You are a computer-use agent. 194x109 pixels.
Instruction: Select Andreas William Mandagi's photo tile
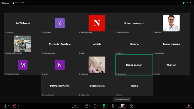pos(22,44)
